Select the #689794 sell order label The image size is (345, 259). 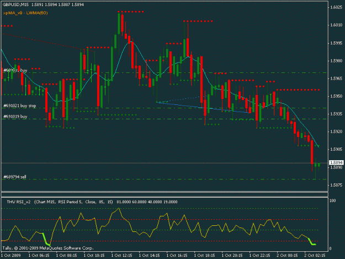[x=15, y=177]
